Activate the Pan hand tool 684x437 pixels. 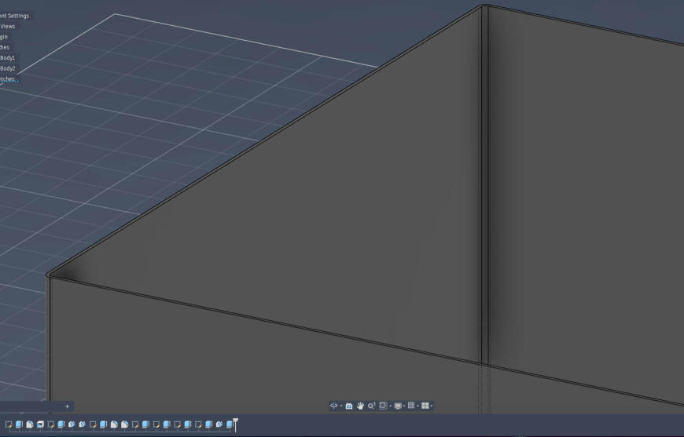[x=360, y=406]
